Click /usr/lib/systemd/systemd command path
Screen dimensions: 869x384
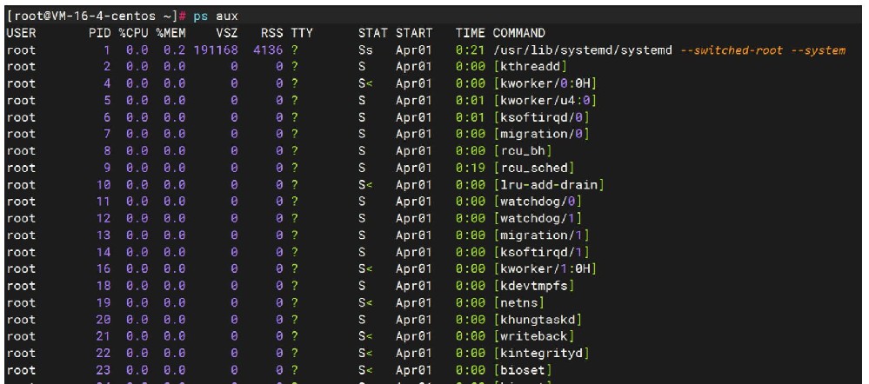point(583,50)
